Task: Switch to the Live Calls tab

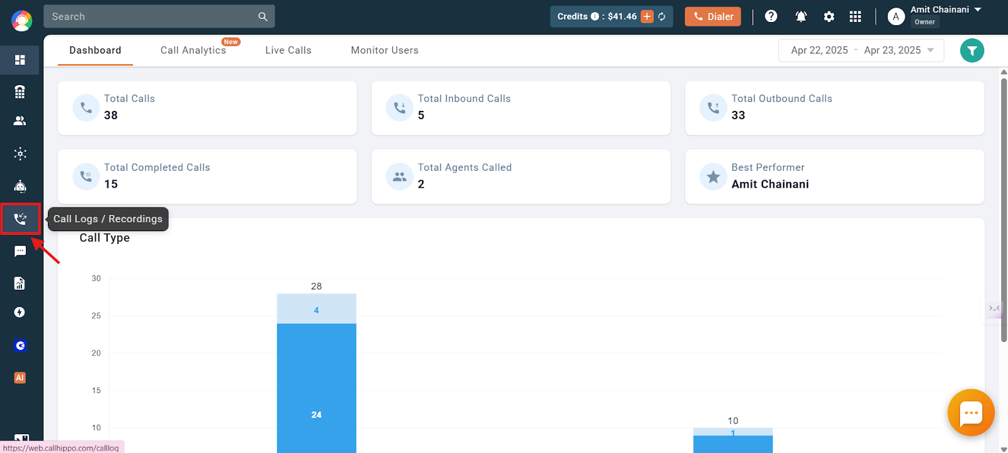Action: [288, 50]
